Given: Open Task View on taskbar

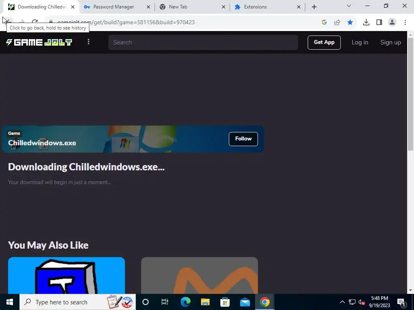Looking at the screenshot, I should (x=165, y=302).
